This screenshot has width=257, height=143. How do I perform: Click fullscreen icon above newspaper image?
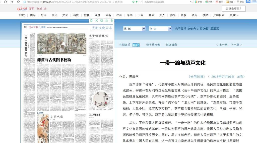point(96,21)
